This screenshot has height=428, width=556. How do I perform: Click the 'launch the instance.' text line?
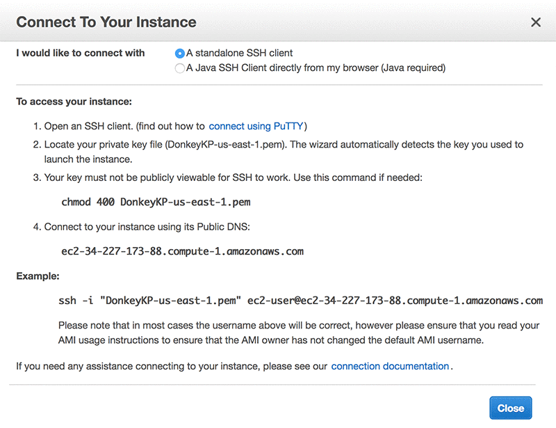88,159
